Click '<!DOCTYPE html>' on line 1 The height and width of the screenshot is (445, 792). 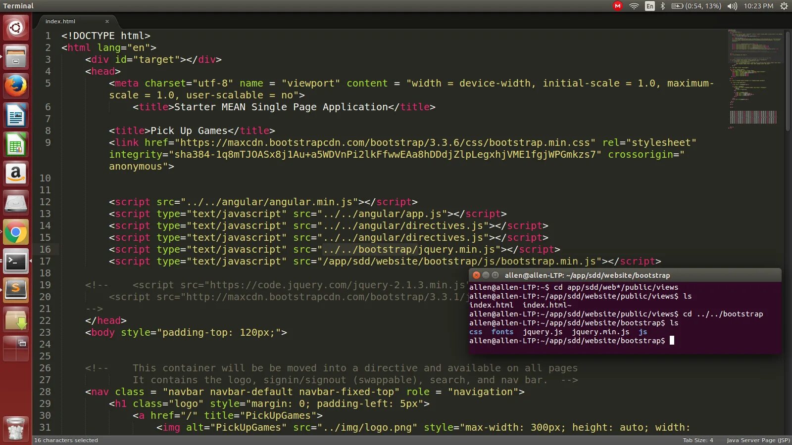(105, 36)
